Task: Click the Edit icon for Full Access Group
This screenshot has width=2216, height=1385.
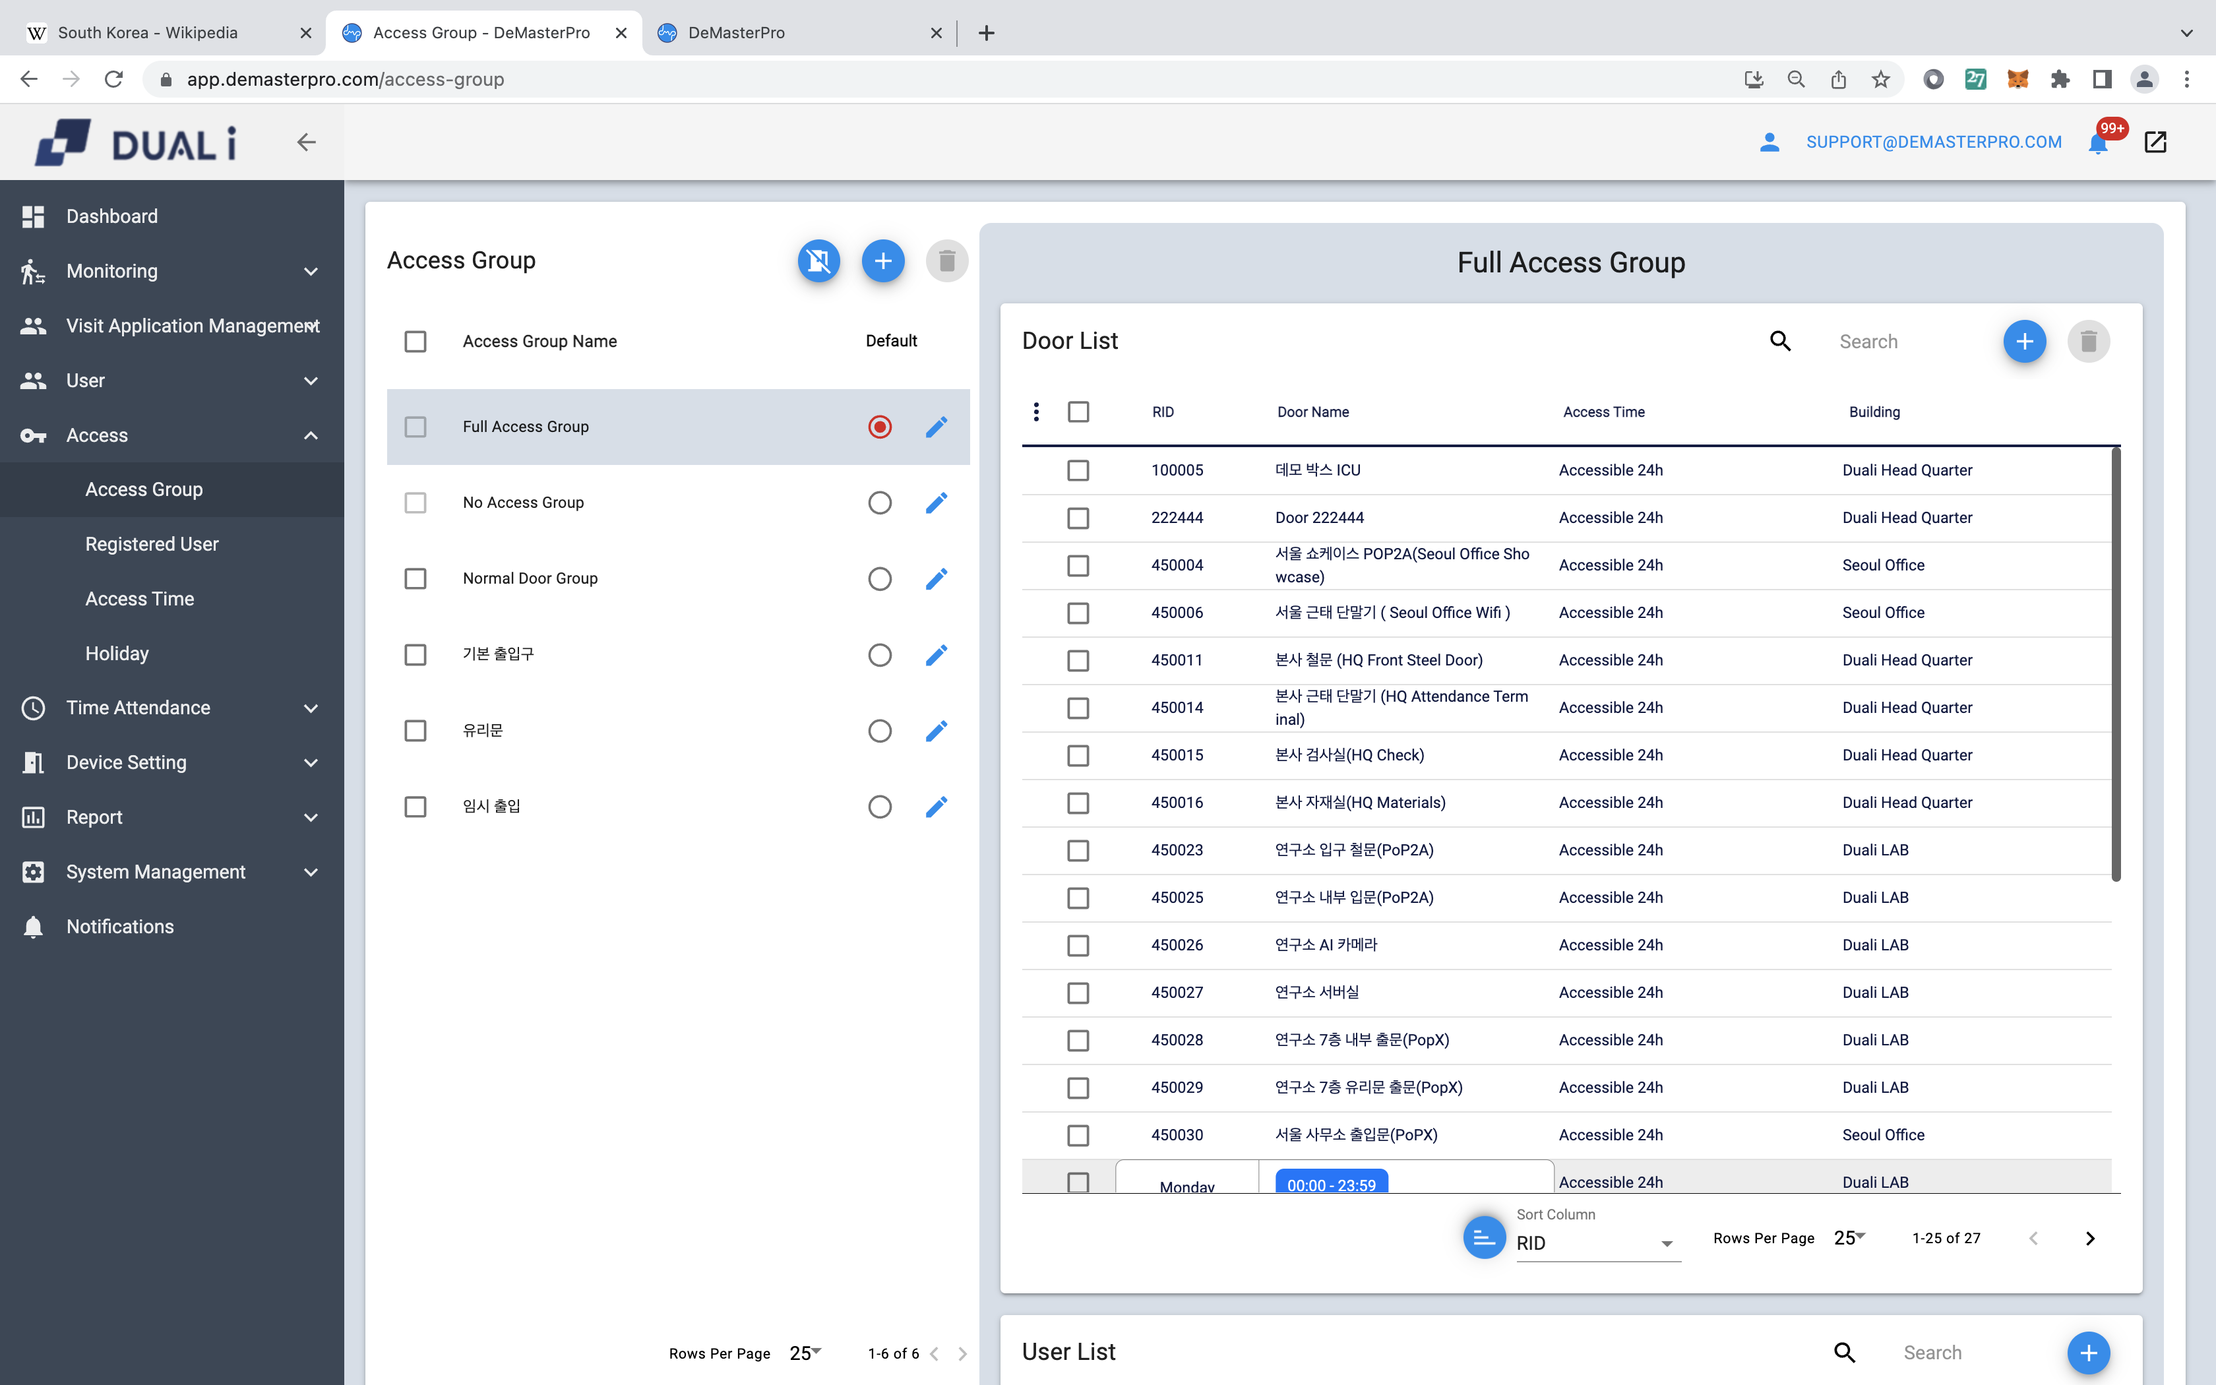Action: 937,426
